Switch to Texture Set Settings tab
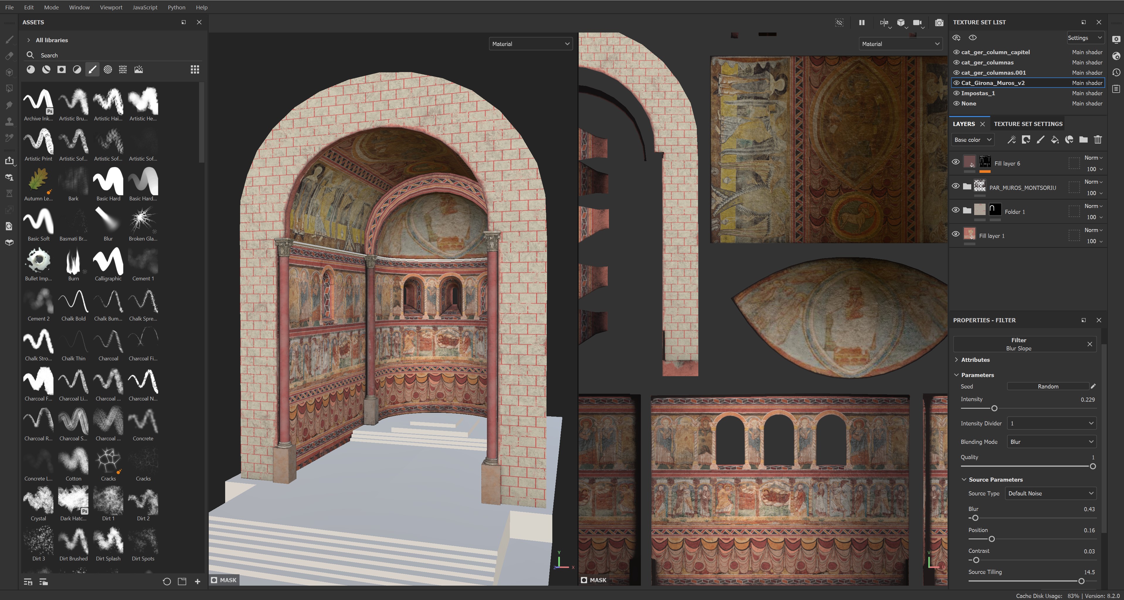 tap(1028, 124)
